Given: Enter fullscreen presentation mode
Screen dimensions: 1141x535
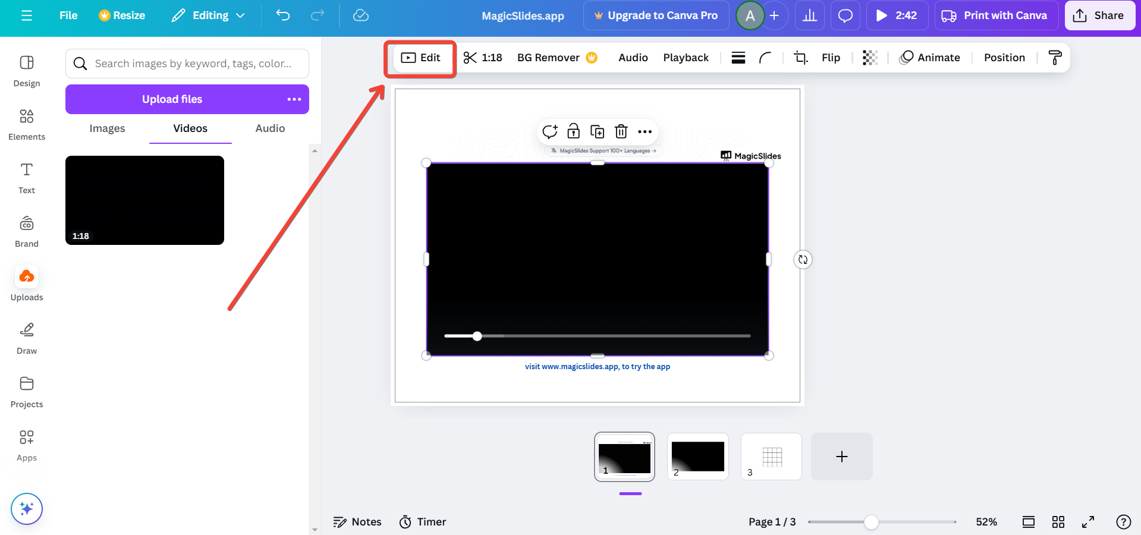Looking at the screenshot, I should pyautogui.click(x=1088, y=522).
